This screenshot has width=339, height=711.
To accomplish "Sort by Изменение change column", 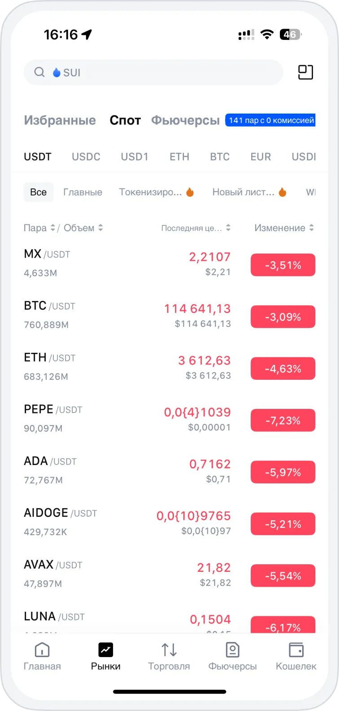I will point(284,228).
